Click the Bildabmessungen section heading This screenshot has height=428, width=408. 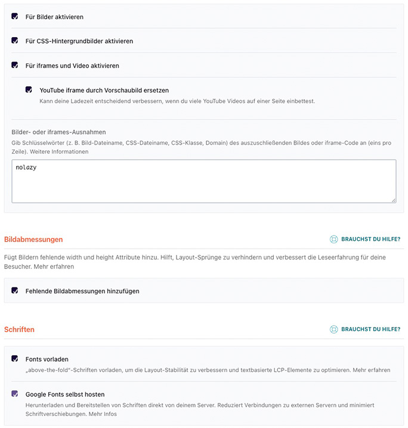coord(33,239)
